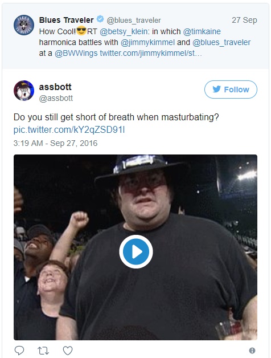This screenshot has width=271, height=358.
Task: Click the assbott display name
Action: [55, 87]
